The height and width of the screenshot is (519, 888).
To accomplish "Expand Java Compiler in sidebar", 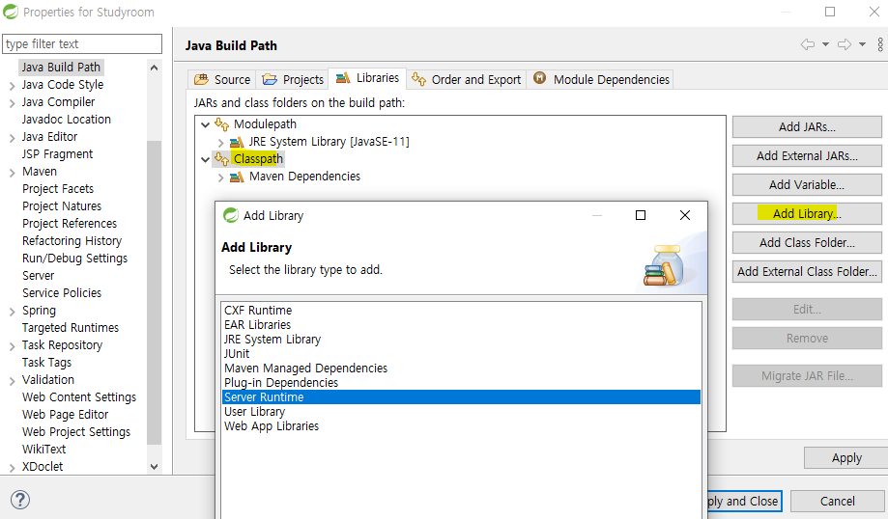I will tap(12, 103).
